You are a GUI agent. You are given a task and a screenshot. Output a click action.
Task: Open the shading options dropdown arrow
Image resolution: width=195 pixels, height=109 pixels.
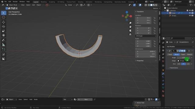pos(159,5)
